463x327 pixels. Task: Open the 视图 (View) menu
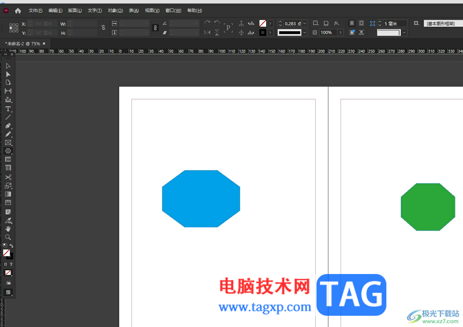152,11
